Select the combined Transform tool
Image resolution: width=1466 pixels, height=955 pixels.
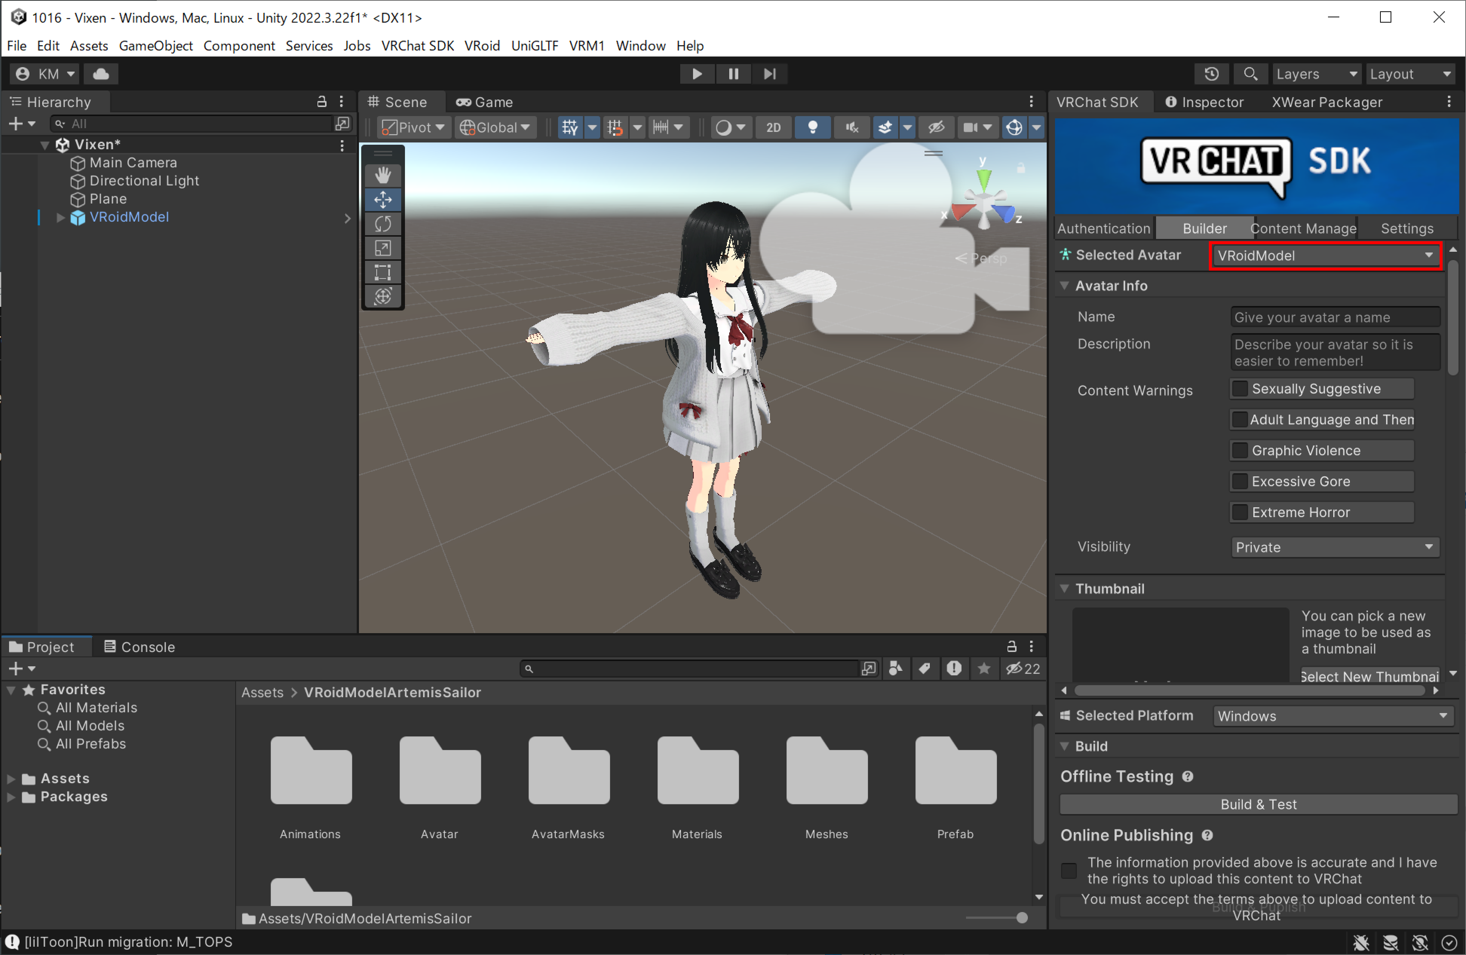tap(382, 296)
